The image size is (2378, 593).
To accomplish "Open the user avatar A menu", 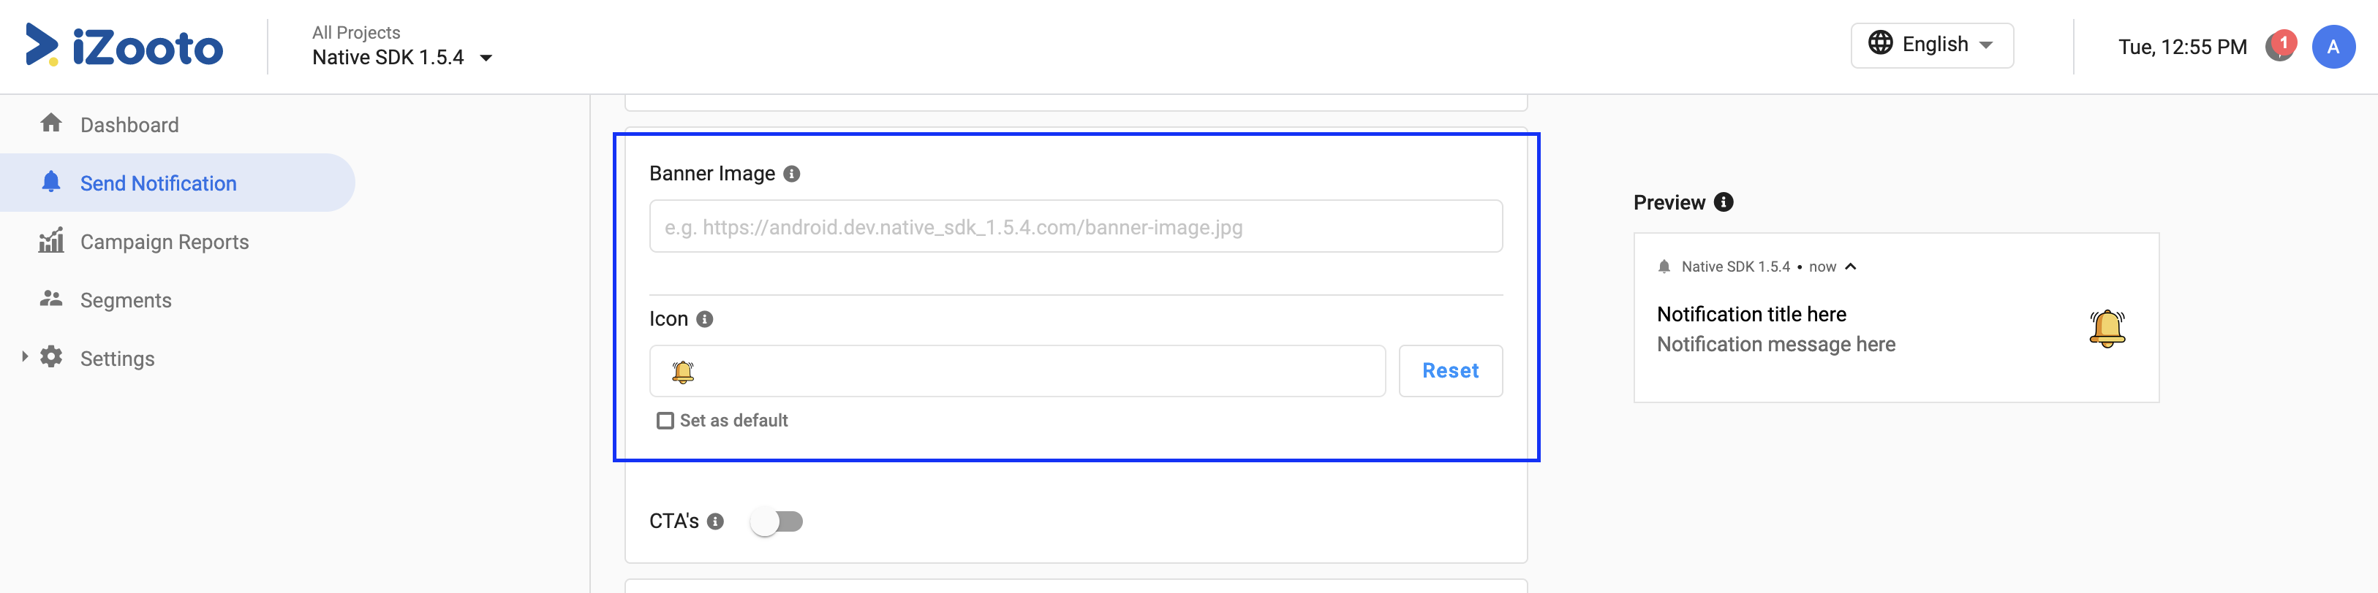I will (2333, 47).
